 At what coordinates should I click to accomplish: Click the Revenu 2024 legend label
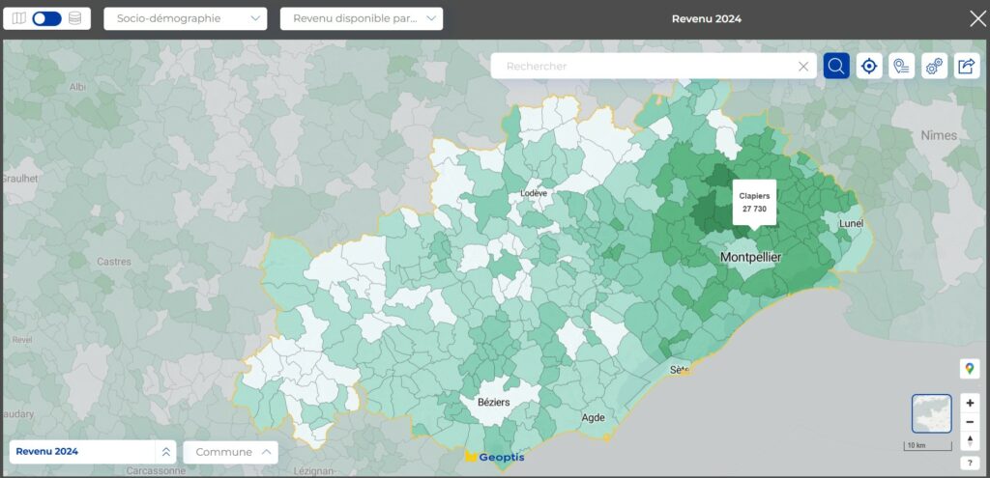46,452
